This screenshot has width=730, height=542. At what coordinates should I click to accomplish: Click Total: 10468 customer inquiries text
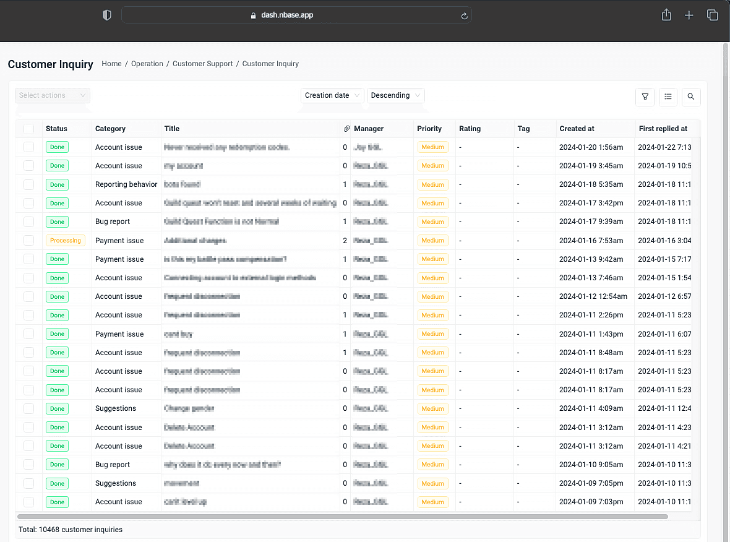(x=71, y=530)
